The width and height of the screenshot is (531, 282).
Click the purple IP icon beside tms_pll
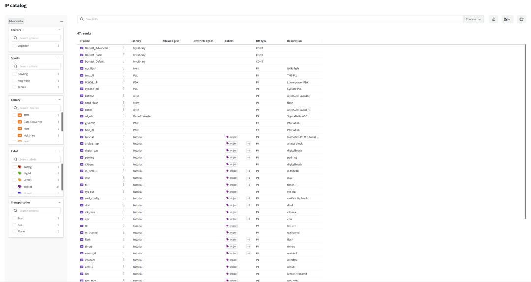tap(82, 75)
